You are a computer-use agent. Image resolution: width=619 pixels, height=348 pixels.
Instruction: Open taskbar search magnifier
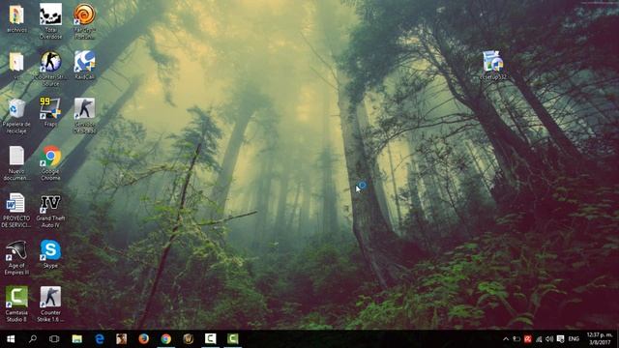(33, 339)
